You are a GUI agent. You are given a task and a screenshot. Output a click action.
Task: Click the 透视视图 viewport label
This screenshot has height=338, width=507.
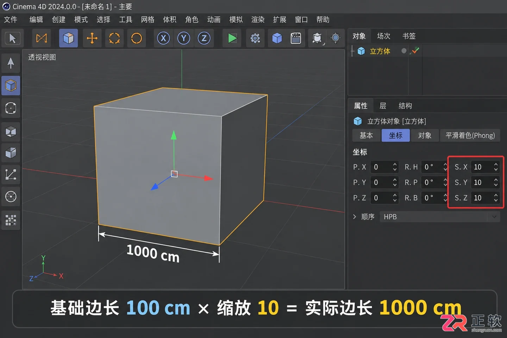coord(42,57)
